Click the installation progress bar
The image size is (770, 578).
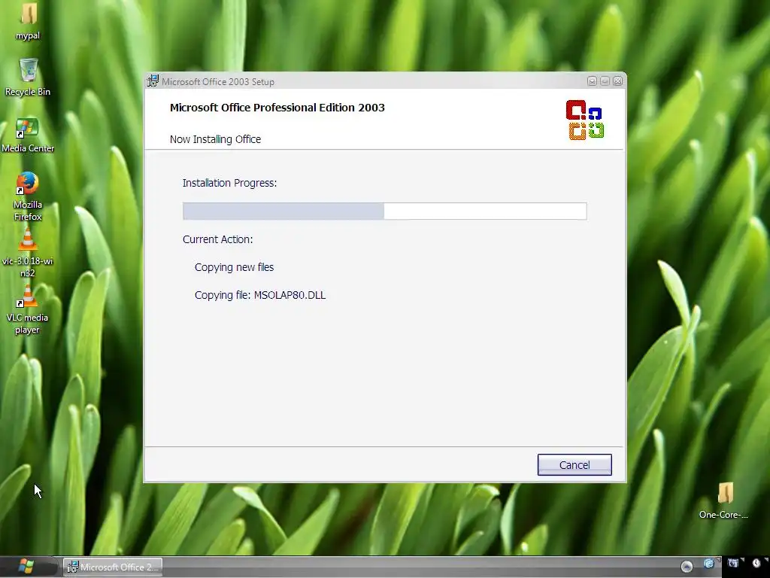pyautogui.click(x=384, y=211)
